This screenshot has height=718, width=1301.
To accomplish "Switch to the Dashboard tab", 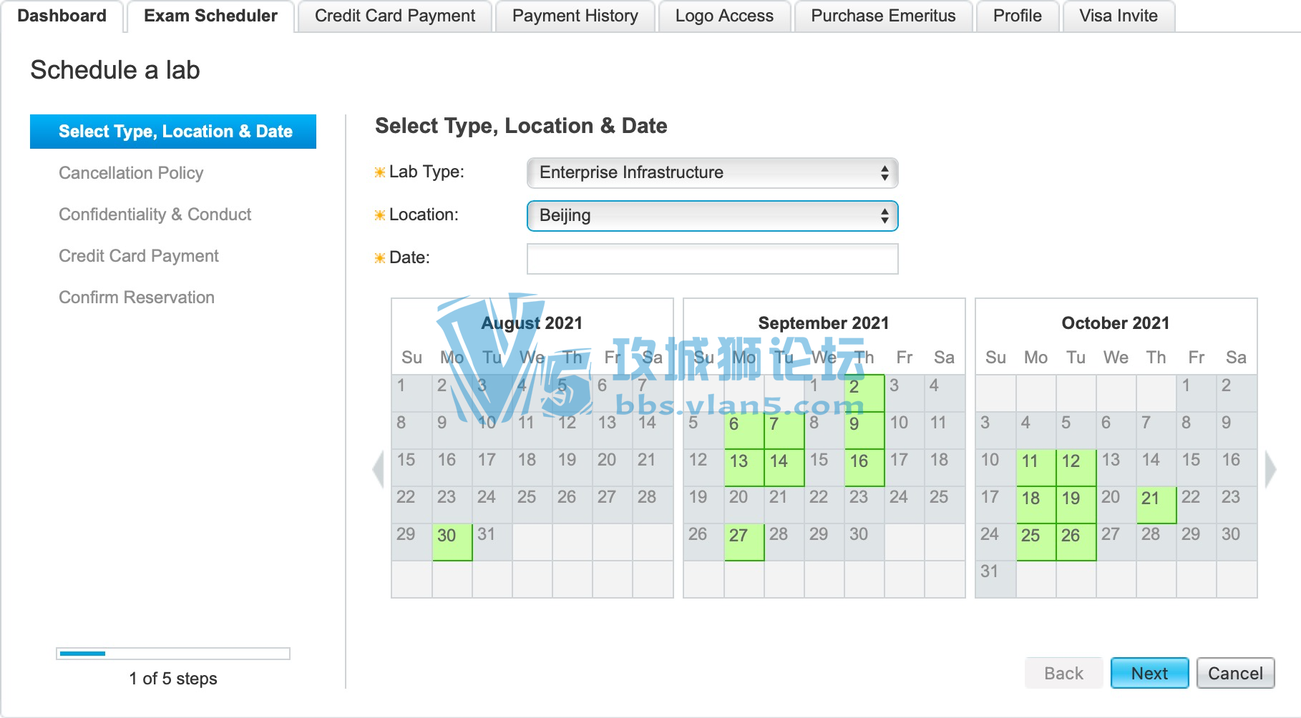I will tap(62, 16).
